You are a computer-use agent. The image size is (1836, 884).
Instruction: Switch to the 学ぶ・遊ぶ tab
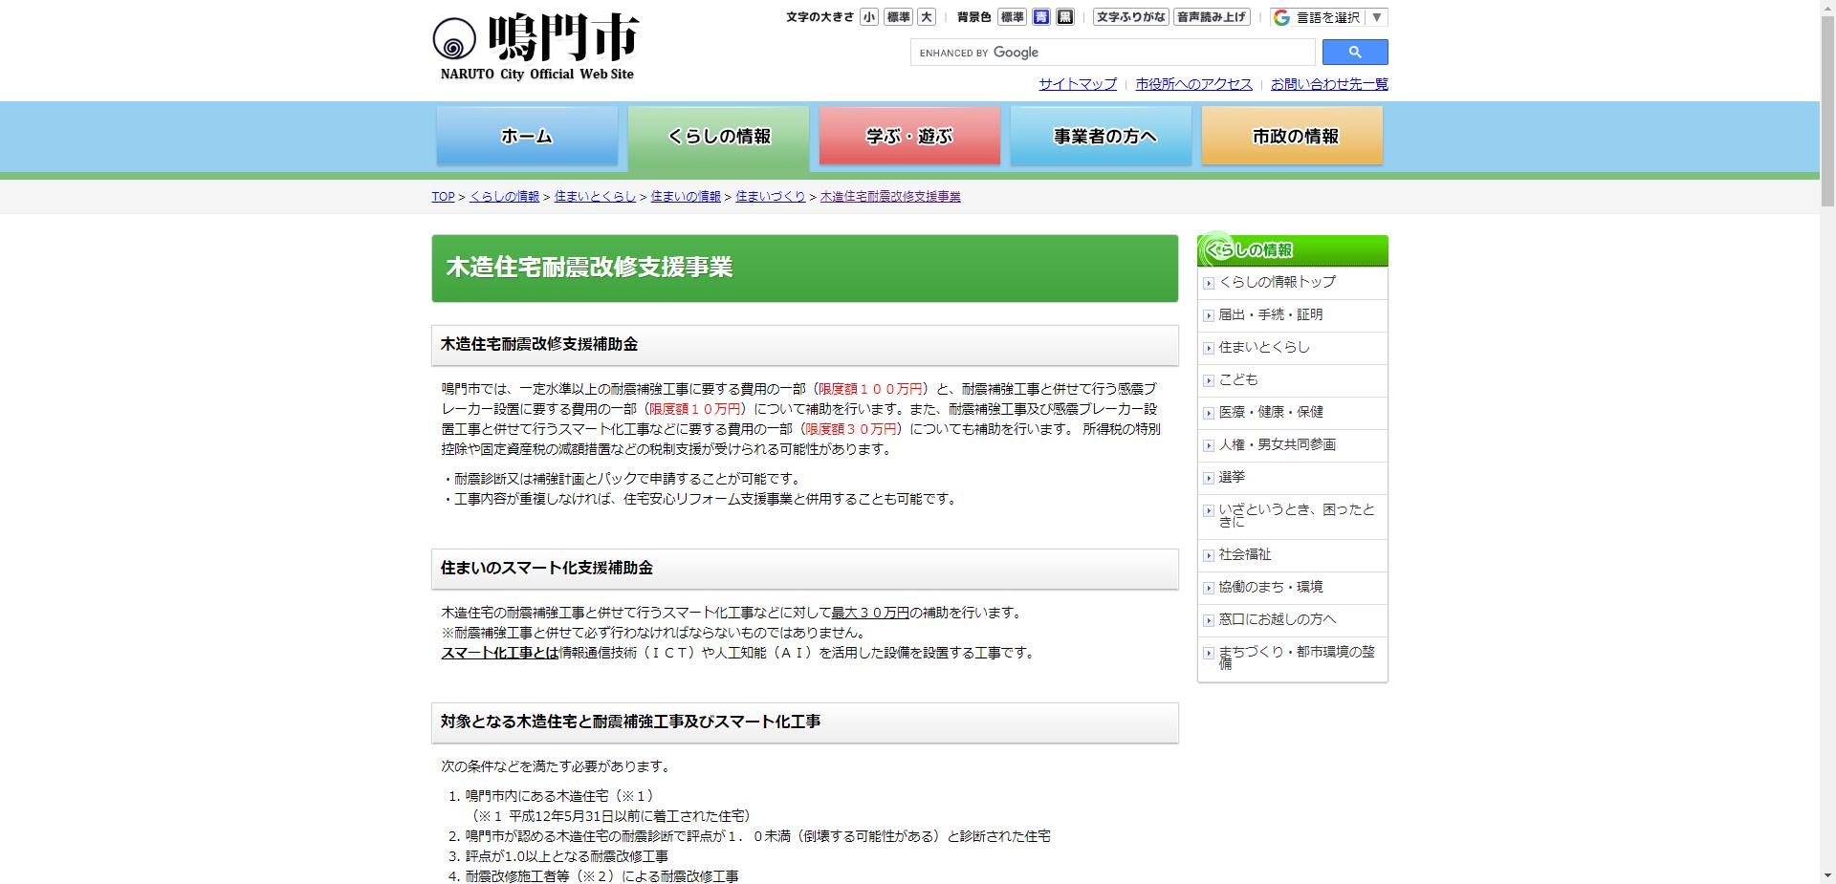(908, 136)
